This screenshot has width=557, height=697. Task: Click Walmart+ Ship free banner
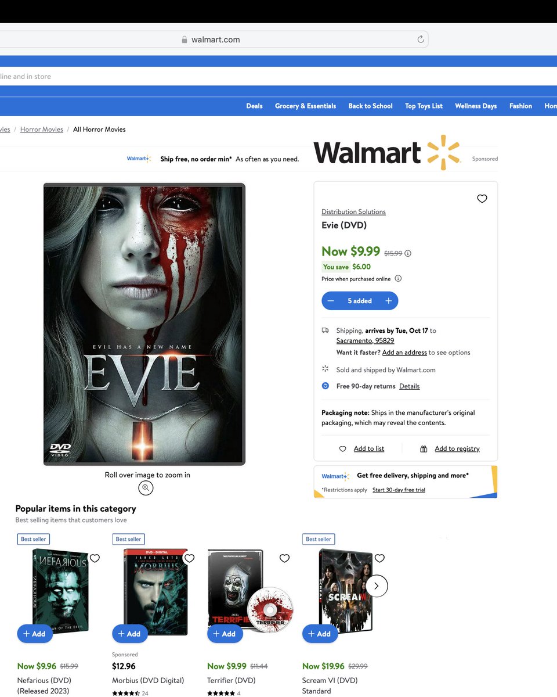(x=213, y=159)
